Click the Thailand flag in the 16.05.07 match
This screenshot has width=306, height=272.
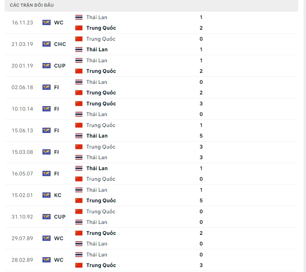[x=79, y=168]
